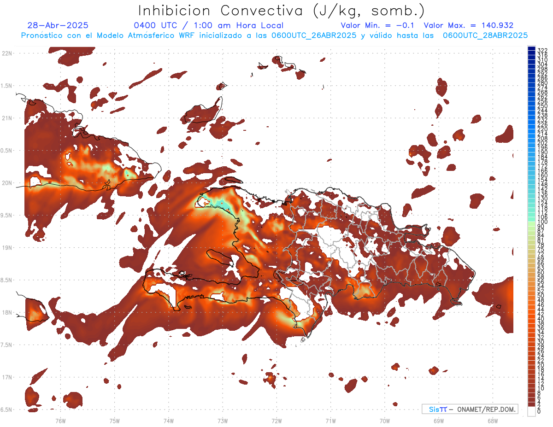Viewport: 553px width, 427px height.
Task: Select the white 0 swatch in the color scale
Action: (531, 411)
